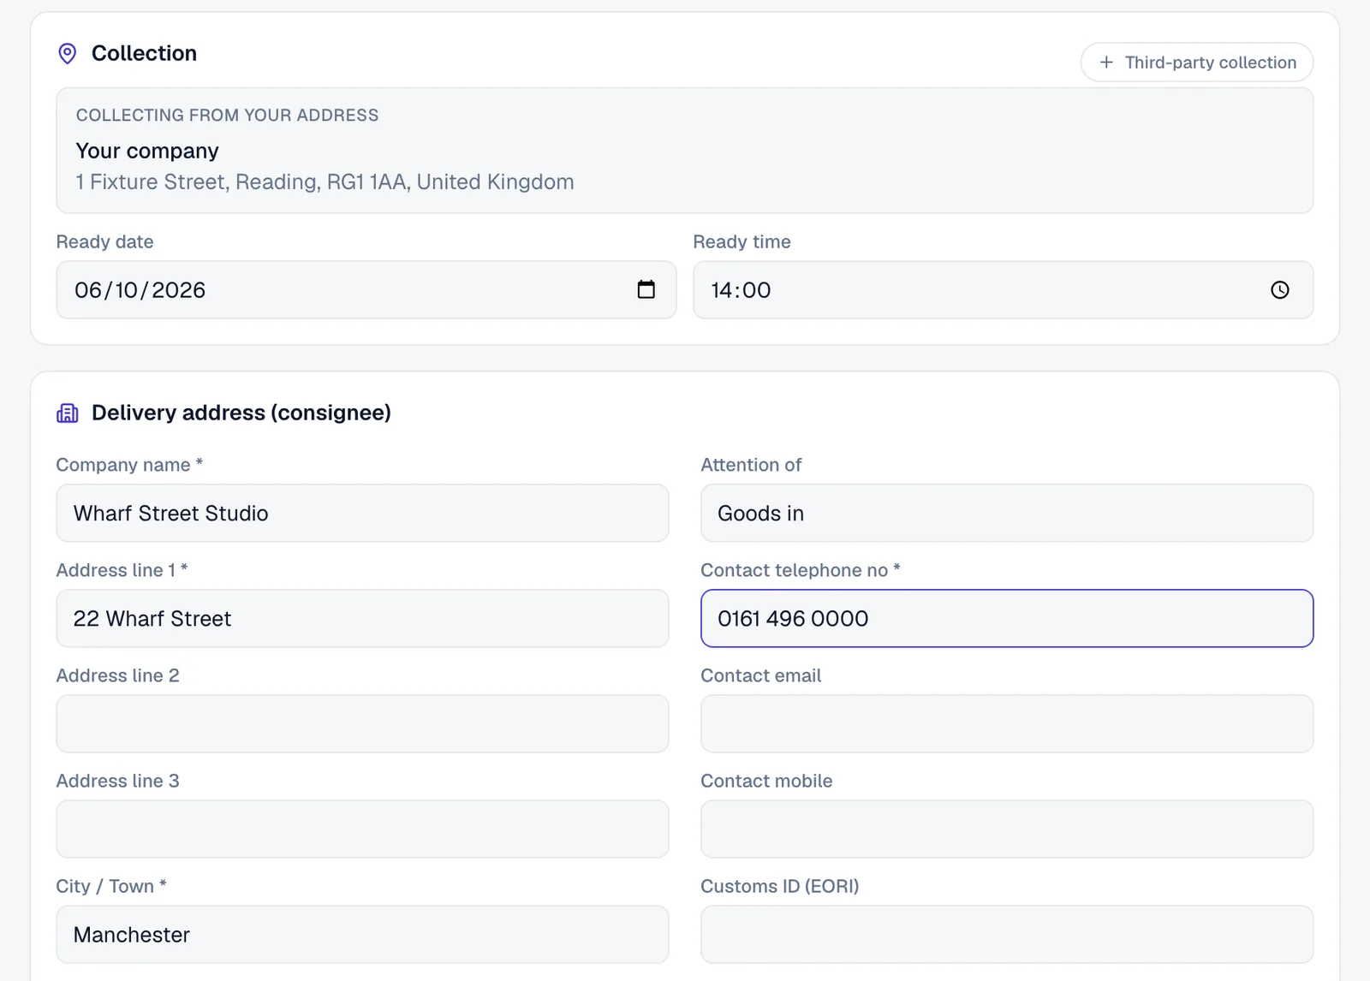This screenshot has width=1370, height=981.
Task: Click the 'Delivery address (consignee)' heading
Action: click(241, 413)
